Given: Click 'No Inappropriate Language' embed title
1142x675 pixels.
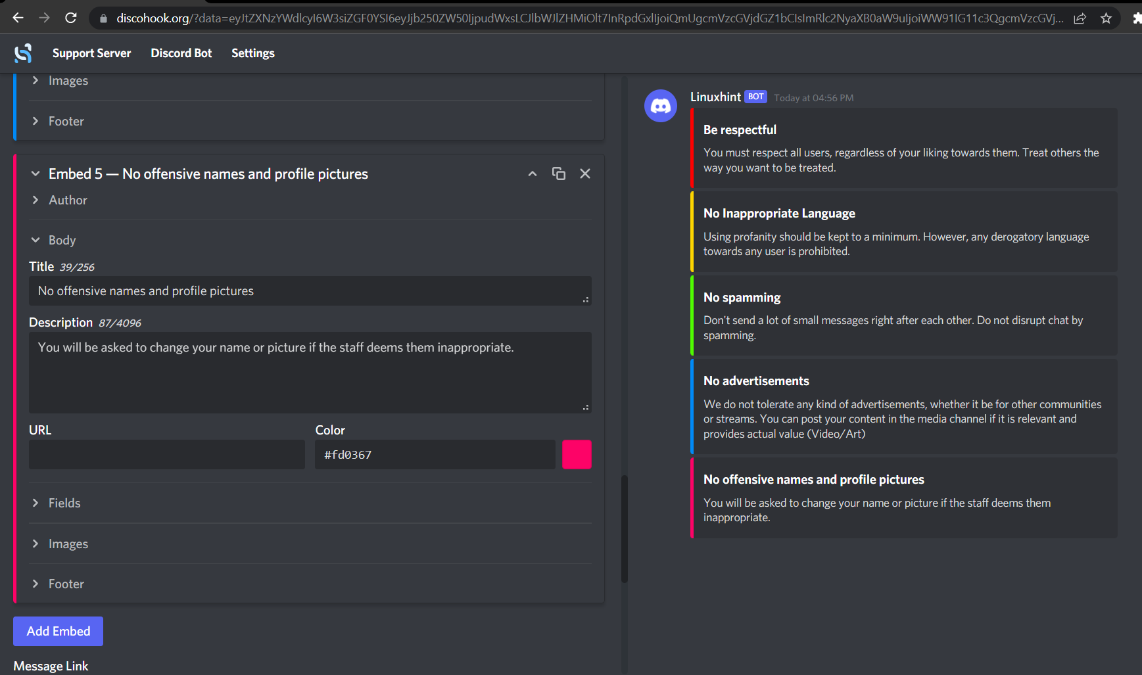Looking at the screenshot, I should (x=779, y=213).
